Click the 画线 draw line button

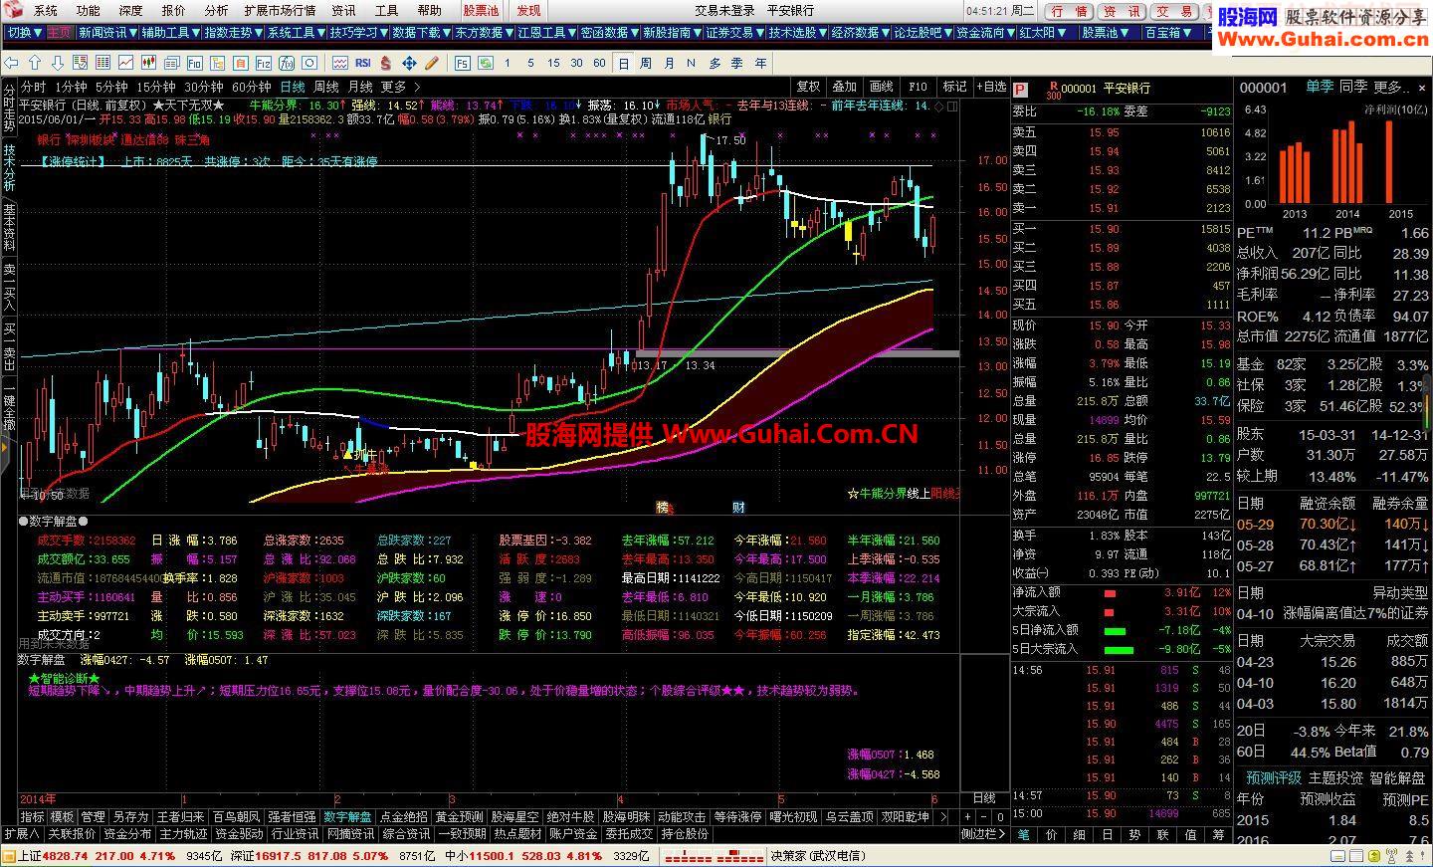pyautogui.click(x=882, y=87)
